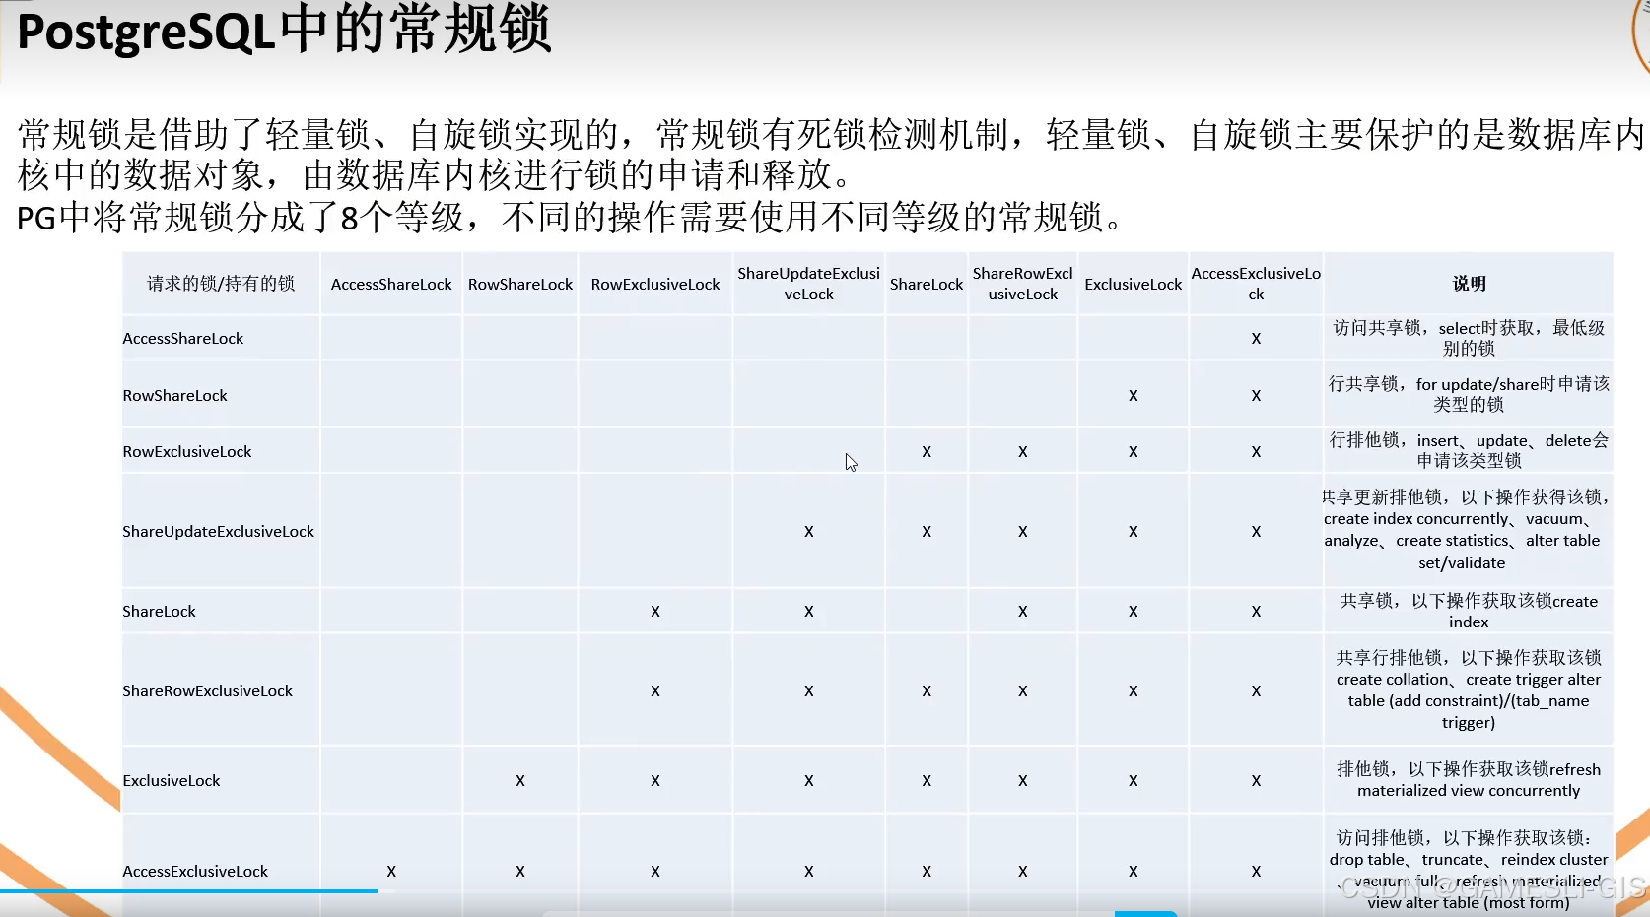Click X in RowShareLock row, ExclusiveLock column
Screen dimensions: 1650x917
[1134, 396]
